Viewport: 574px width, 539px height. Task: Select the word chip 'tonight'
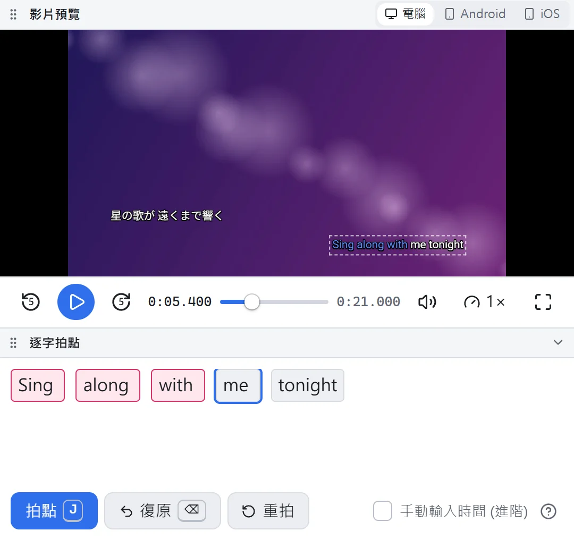tap(308, 385)
